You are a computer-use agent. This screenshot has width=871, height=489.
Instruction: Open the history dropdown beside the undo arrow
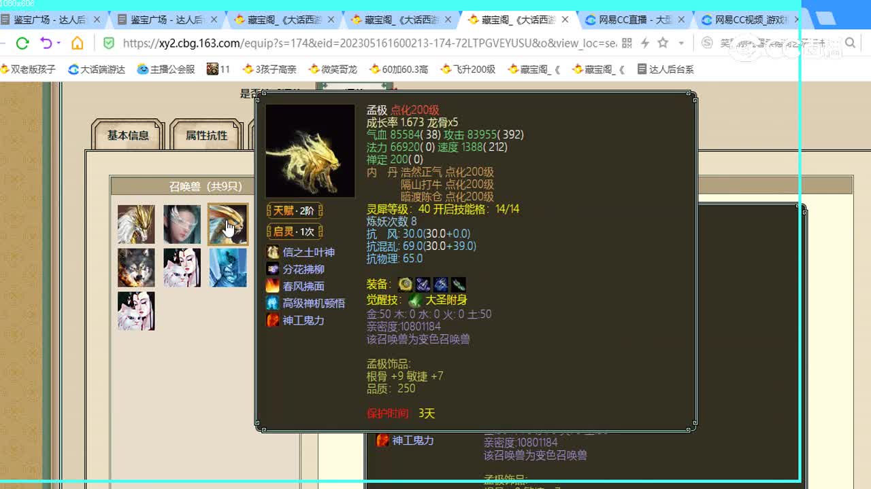(x=59, y=43)
